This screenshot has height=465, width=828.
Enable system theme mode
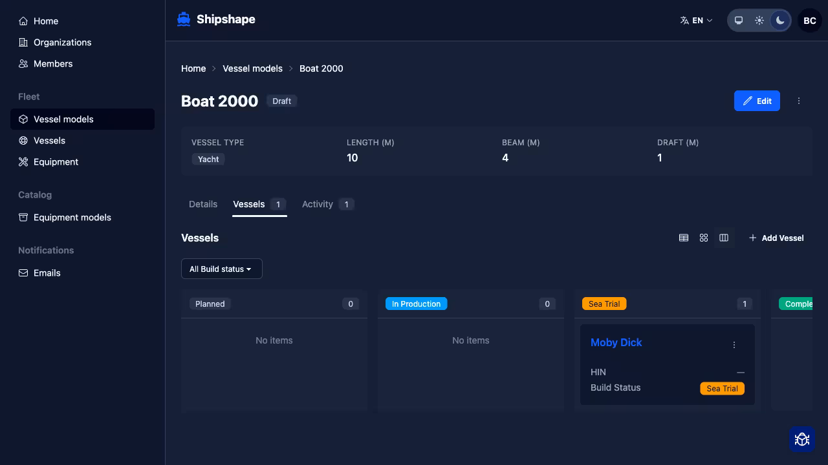739,21
